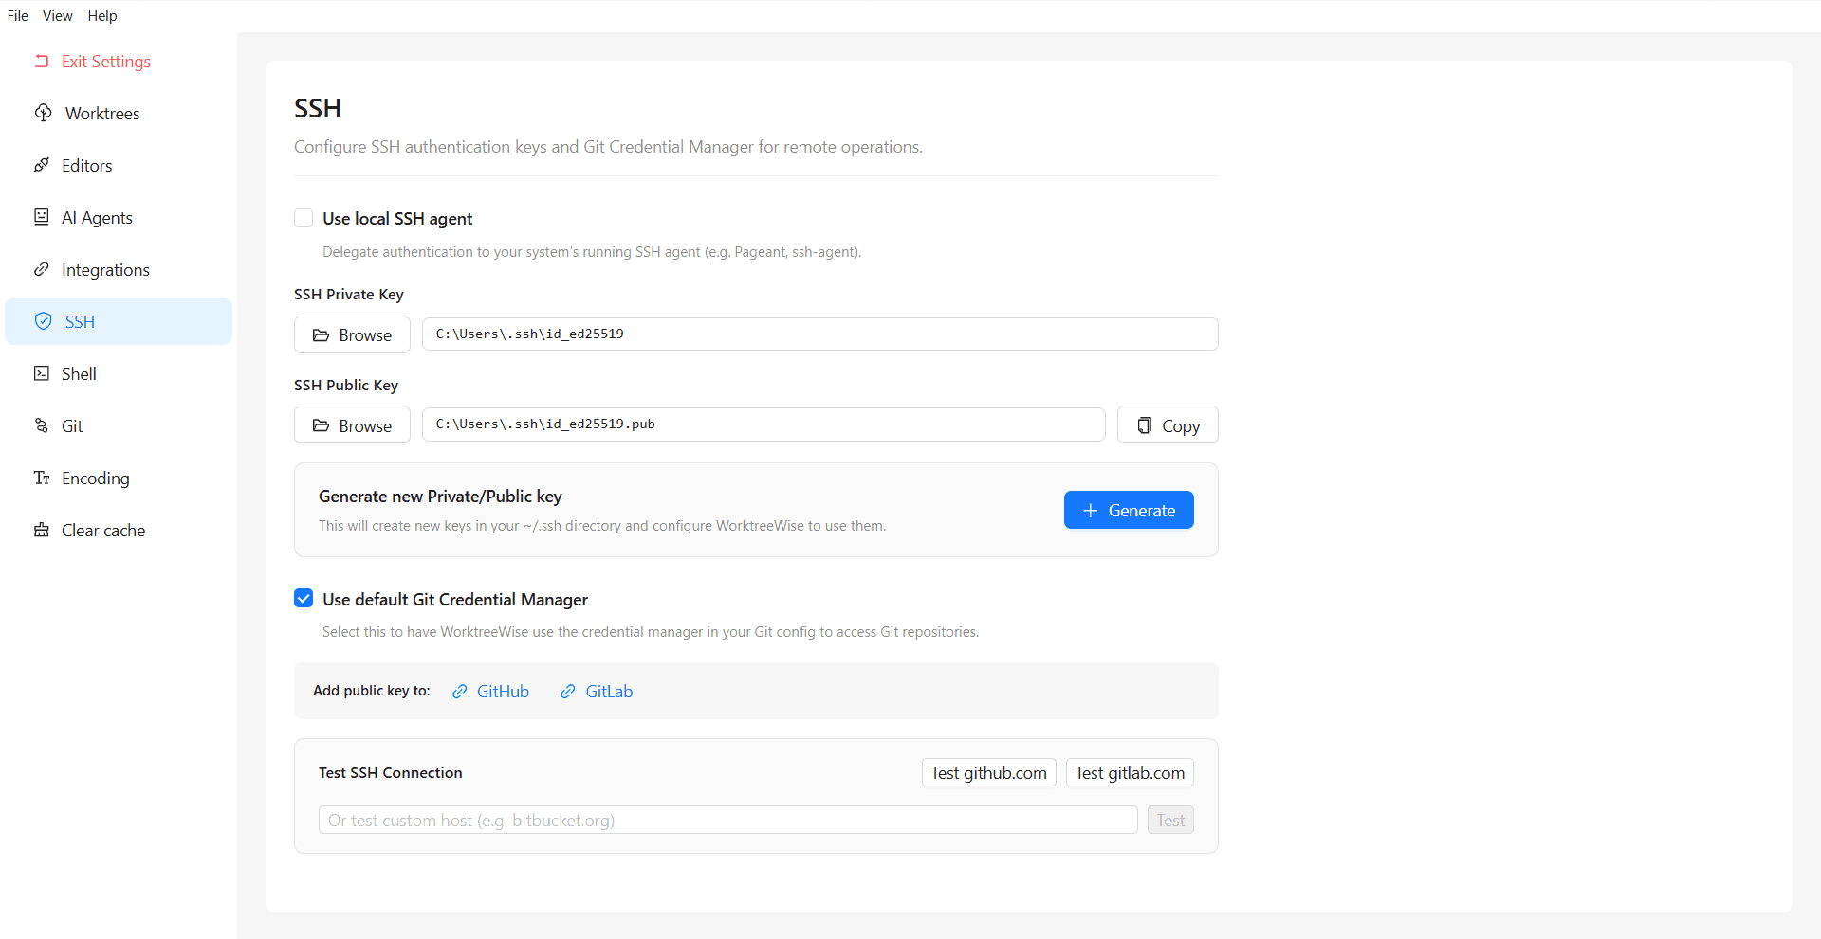
Task: Click Test gitlab.com button
Action: pos(1130,772)
